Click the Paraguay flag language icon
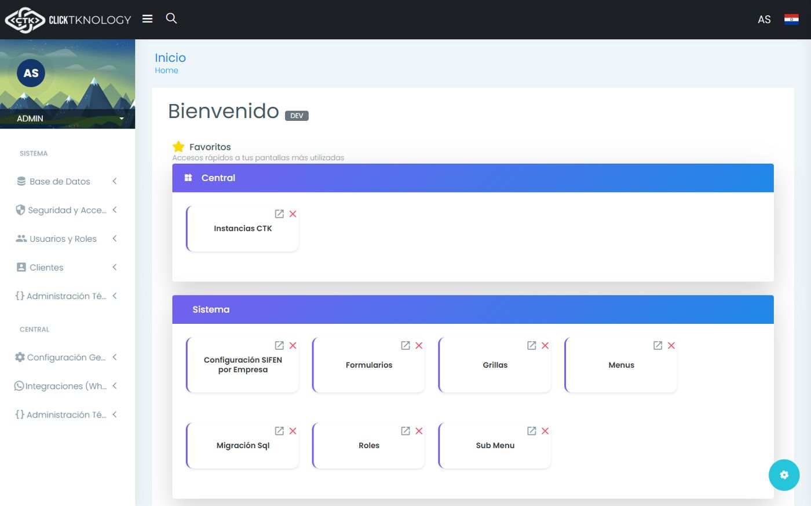 click(791, 20)
